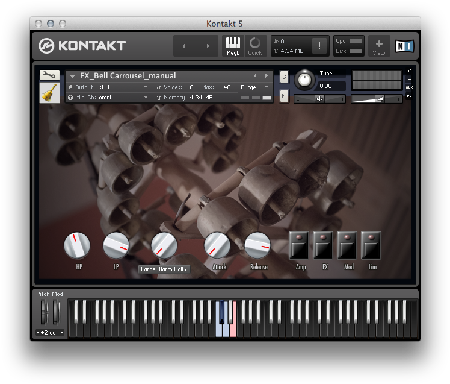The image size is (450, 384).
Task: Open the Midi Ch omni dropdown
Action: coord(108,98)
